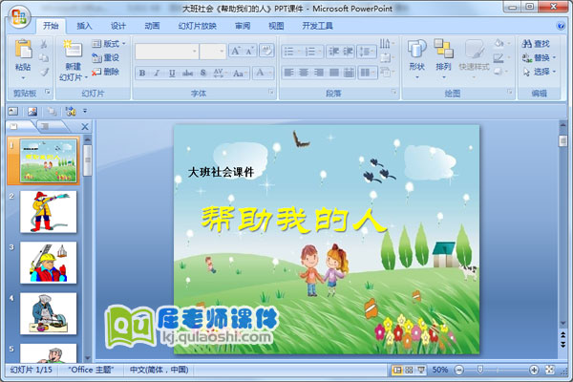Toggle text Shadow formatting
This screenshot has width=573, height=382.
point(203,73)
